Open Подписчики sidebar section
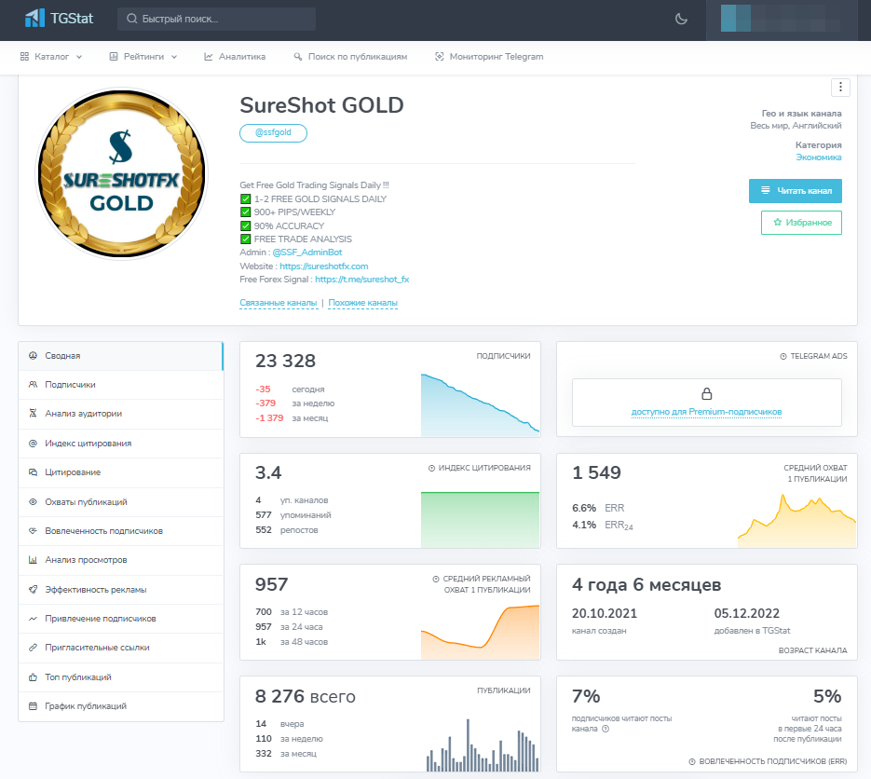 click(120, 385)
